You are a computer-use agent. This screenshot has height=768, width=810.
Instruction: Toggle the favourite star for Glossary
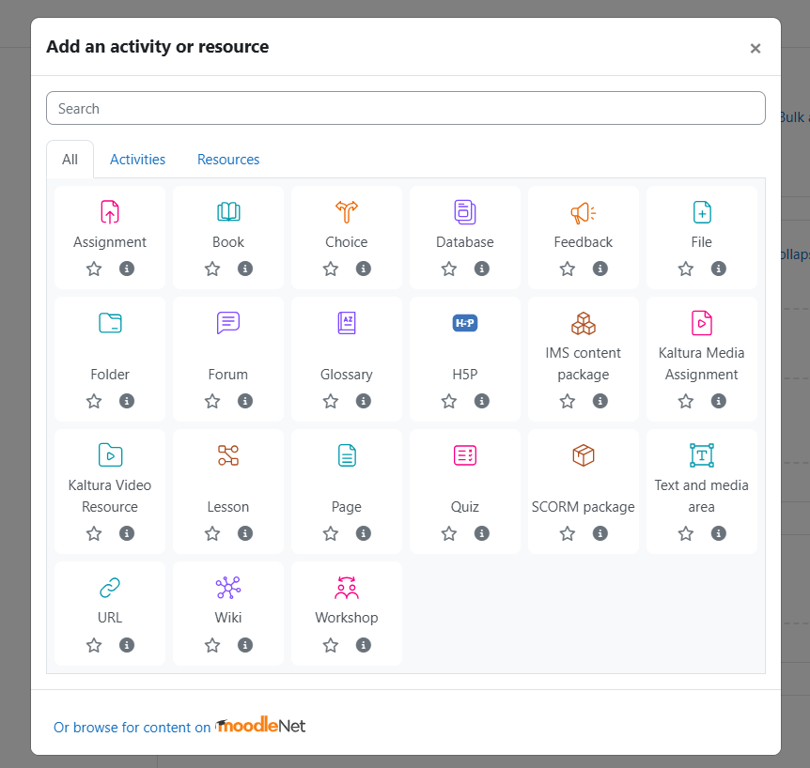click(x=331, y=401)
